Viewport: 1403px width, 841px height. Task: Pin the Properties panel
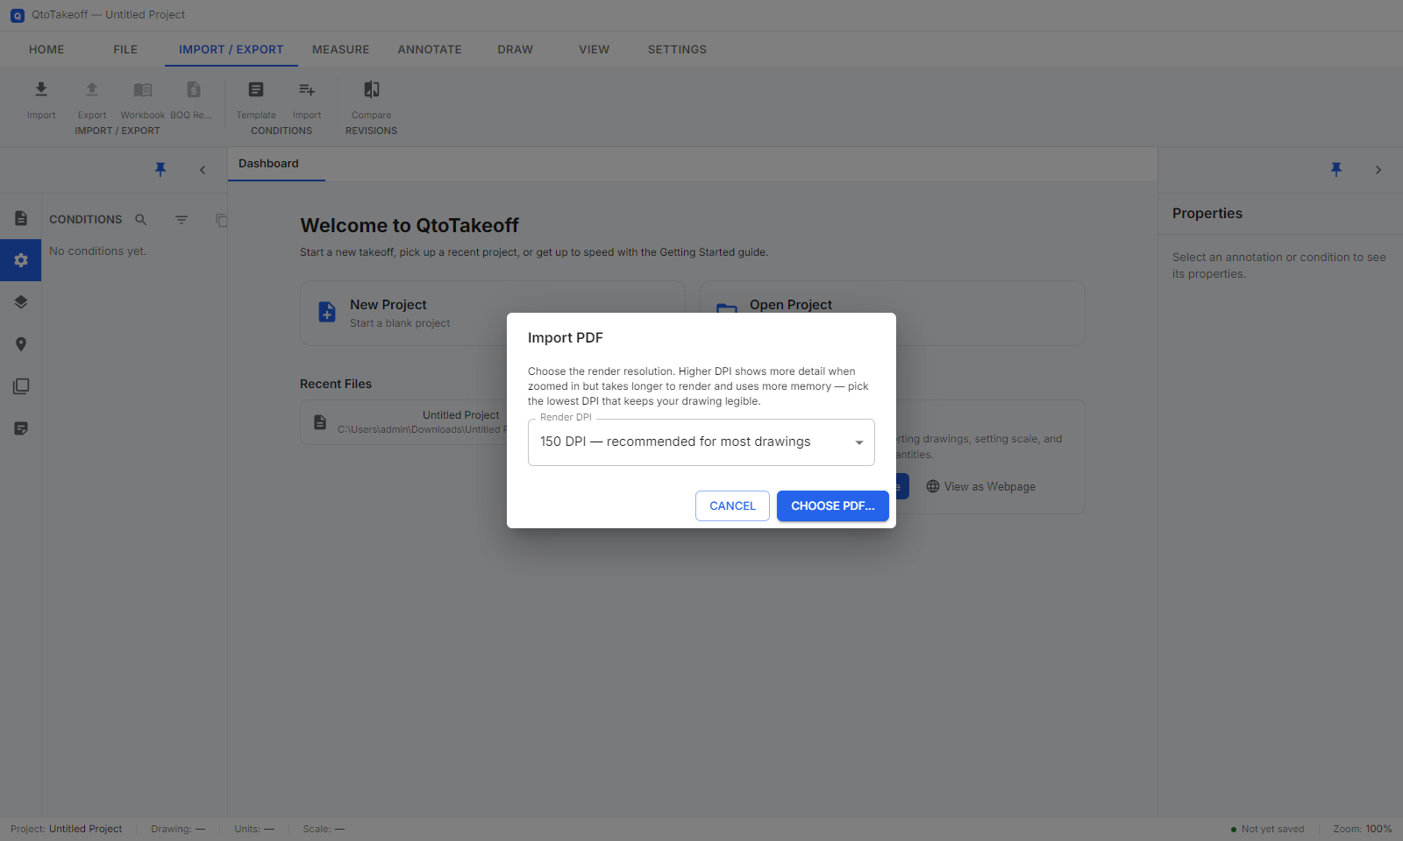pyautogui.click(x=1336, y=169)
